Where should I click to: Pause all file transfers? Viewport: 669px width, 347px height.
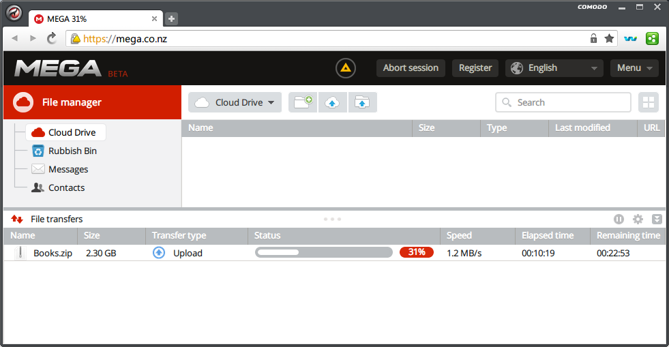point(619,219)
